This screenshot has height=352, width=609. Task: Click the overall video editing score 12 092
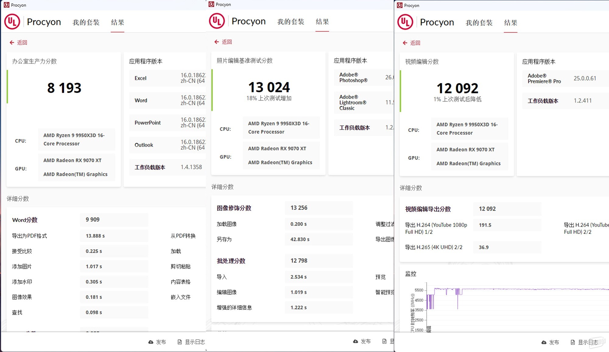tap(457, 88)
